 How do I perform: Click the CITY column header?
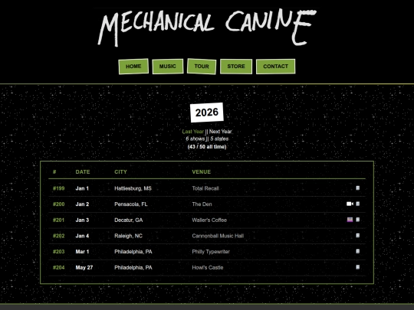pyautogui.click(x=120, y=172)
